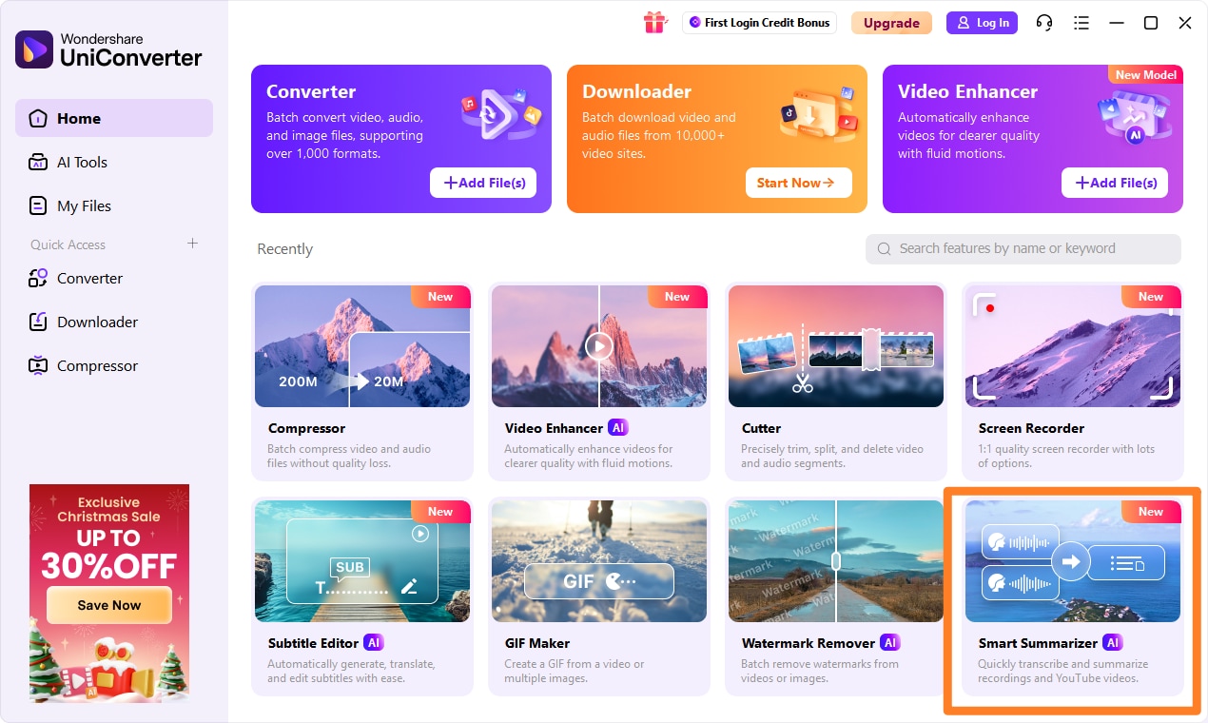Open the Screen Recorder thumbnail card

tap(1073, 381)
